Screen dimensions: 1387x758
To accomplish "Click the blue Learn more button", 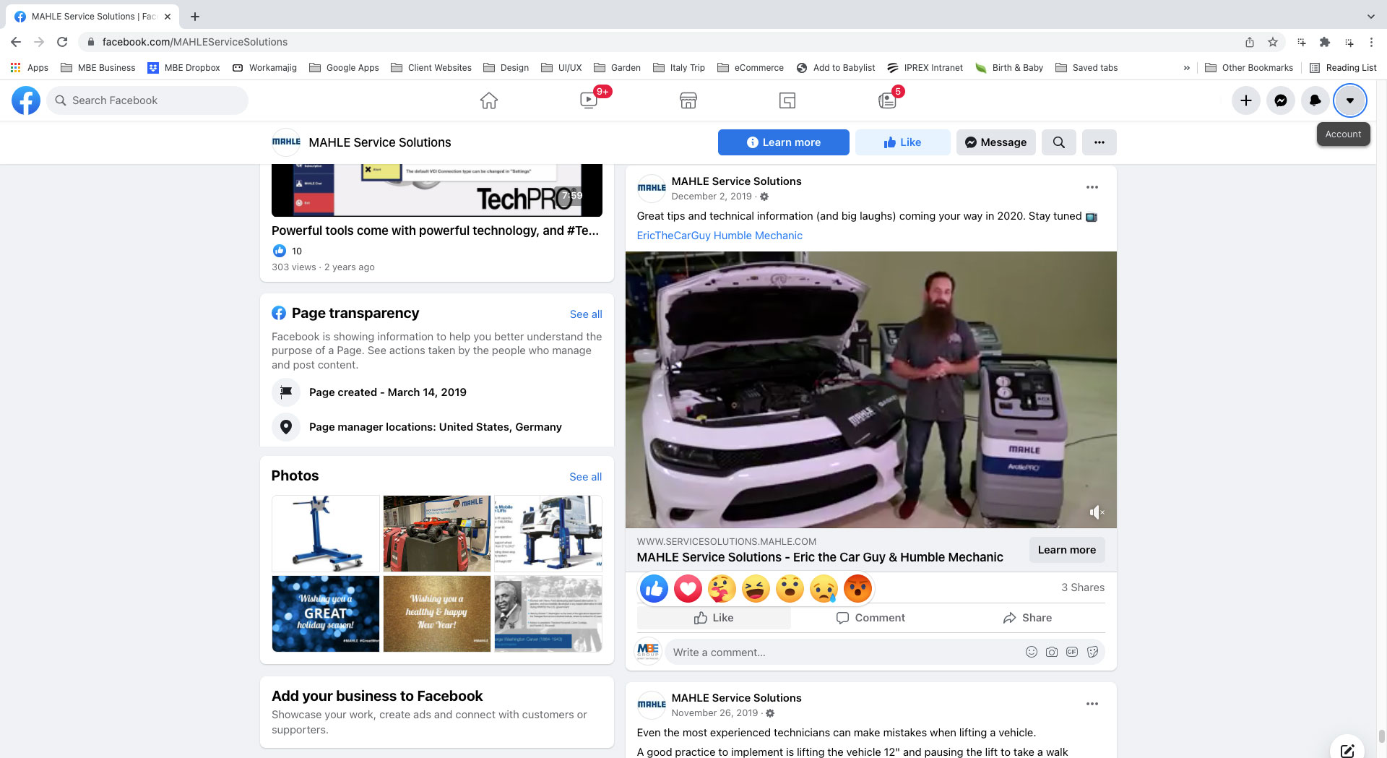I will tap(783, 142).
